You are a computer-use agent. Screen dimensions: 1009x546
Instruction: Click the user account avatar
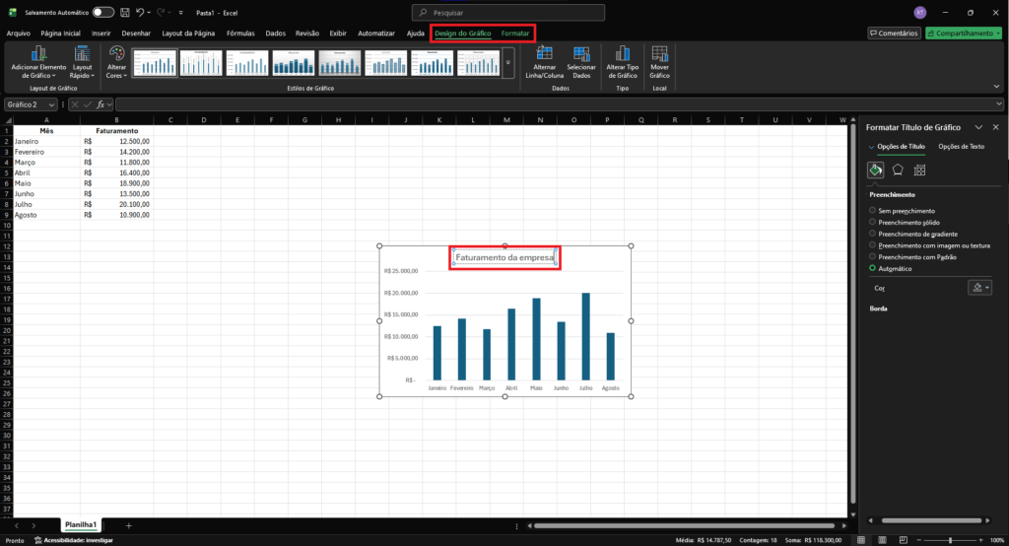[x=920, y=12]
